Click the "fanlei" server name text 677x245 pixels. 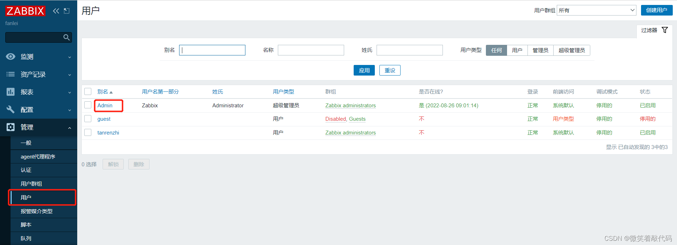coord(12,23)
